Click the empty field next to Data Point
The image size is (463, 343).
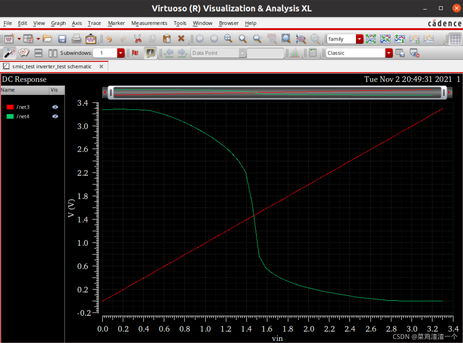click(x=265, y=53)
